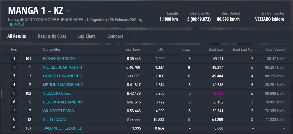View MERLINO MAXIMILIANO details
The height and width of the screenshot is (134, 293).
coord(63,85)
